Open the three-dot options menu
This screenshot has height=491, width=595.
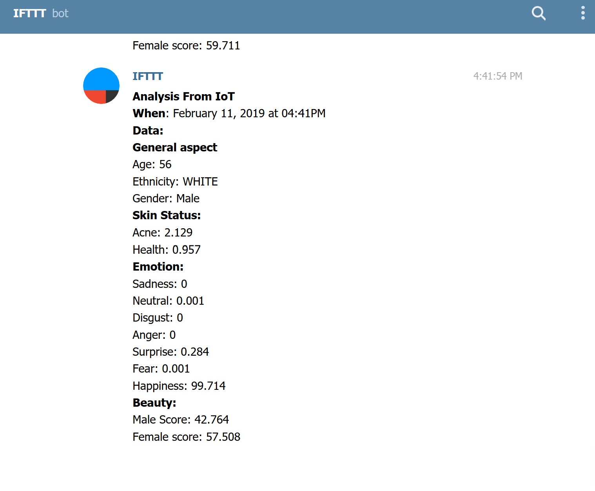583,13
